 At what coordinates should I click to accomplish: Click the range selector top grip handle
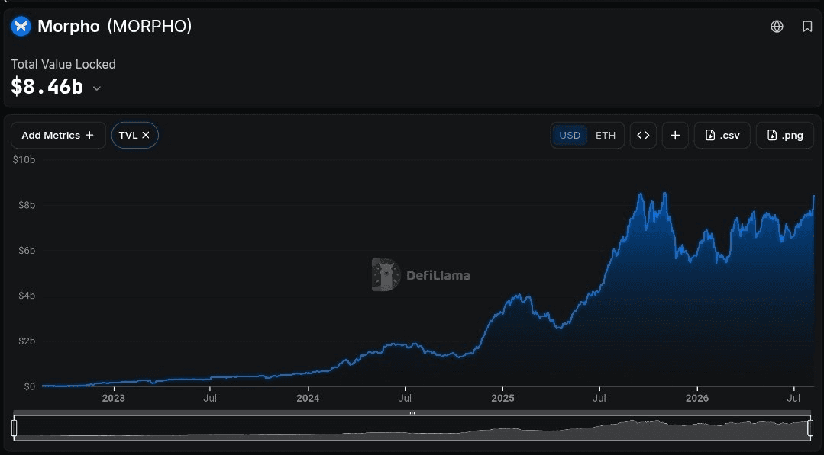(412, 413)
